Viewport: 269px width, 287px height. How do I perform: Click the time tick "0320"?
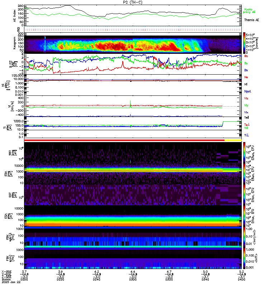click(169, 279)
